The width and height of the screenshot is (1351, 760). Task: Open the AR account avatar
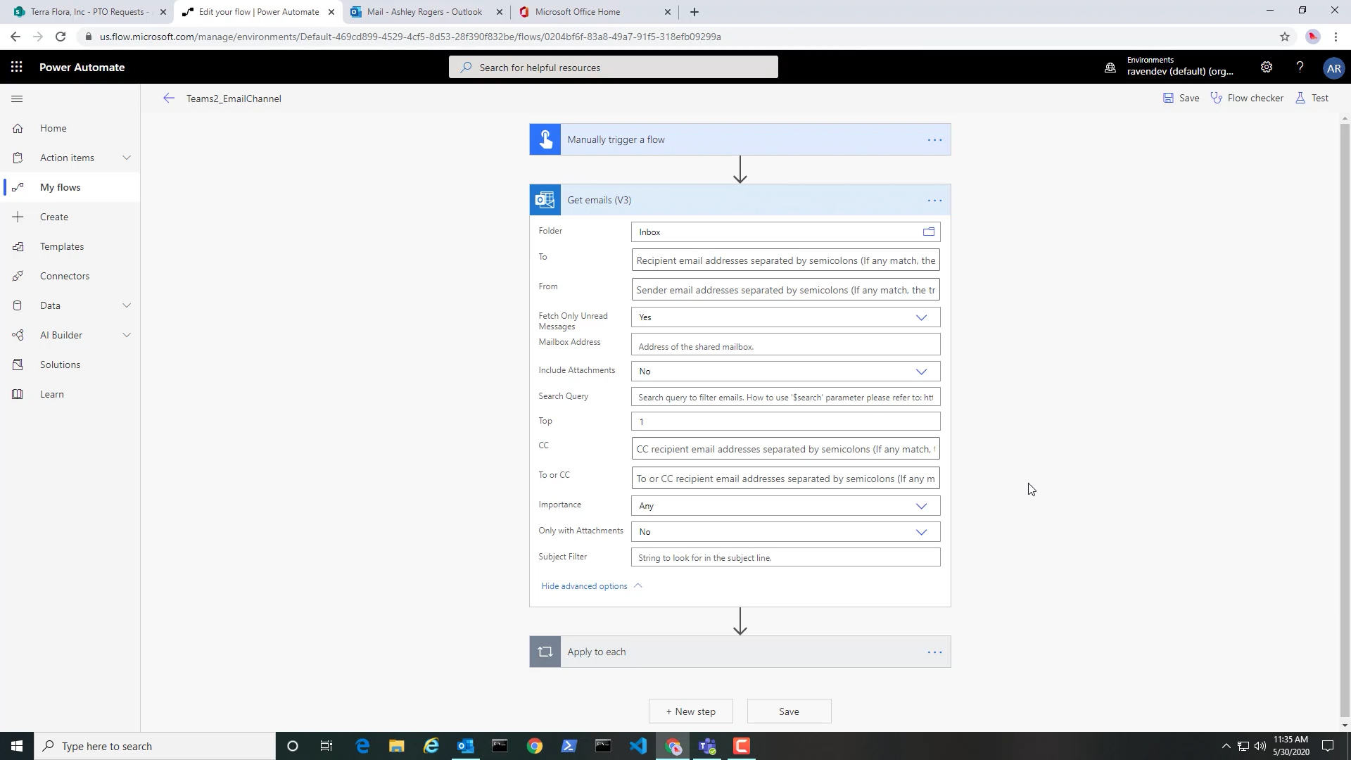1333,68
